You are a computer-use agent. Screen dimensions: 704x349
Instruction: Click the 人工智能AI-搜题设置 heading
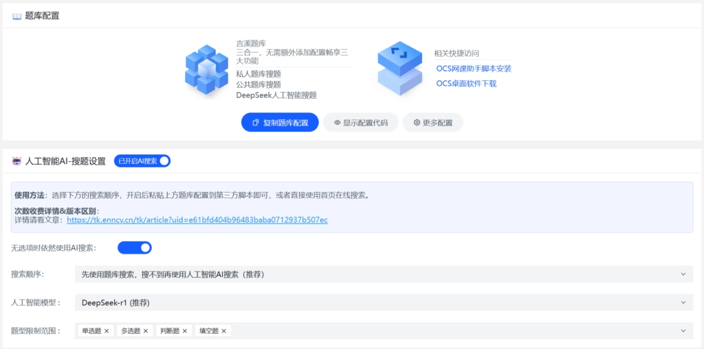(65, 161)
